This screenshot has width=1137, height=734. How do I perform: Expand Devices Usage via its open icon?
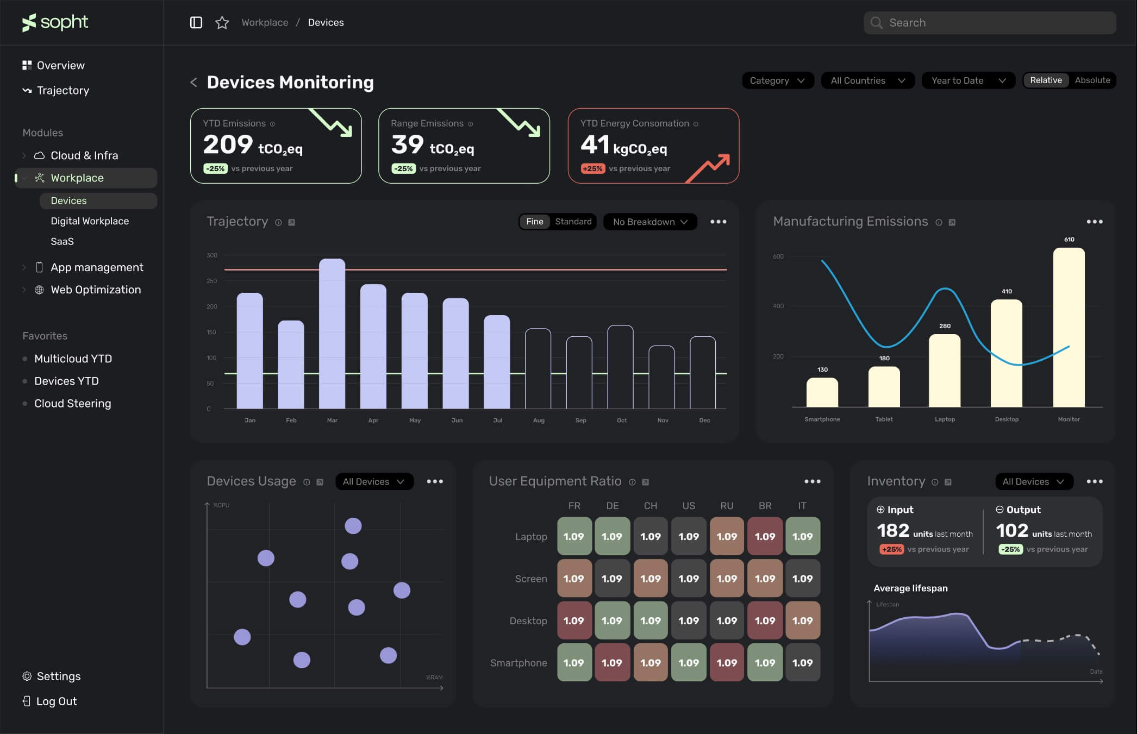320,482
